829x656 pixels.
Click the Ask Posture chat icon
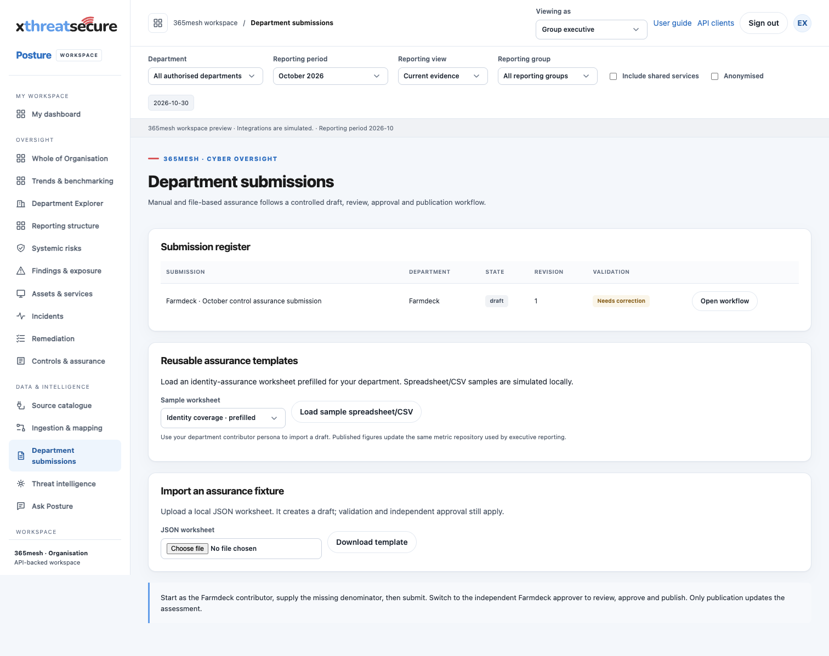21,506
